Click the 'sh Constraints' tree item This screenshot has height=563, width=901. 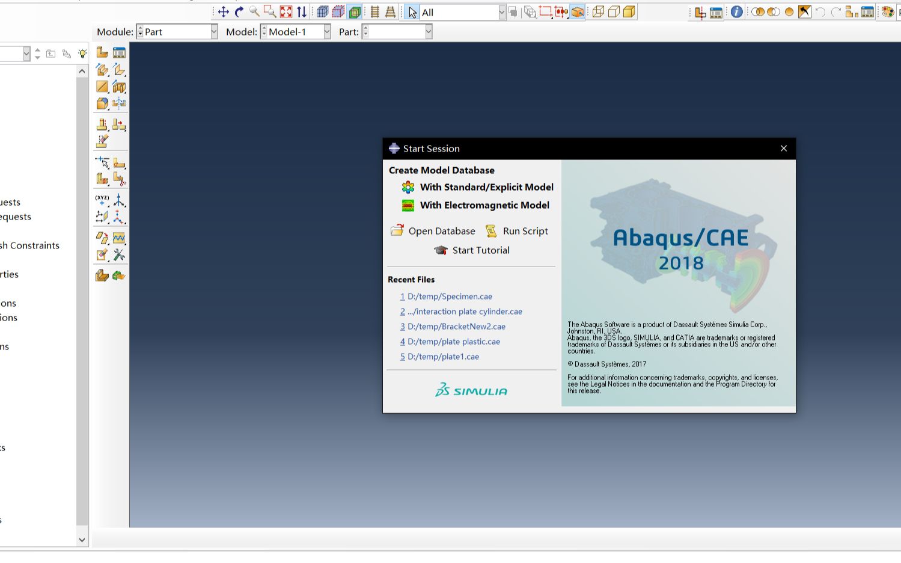tap(29, 245)
